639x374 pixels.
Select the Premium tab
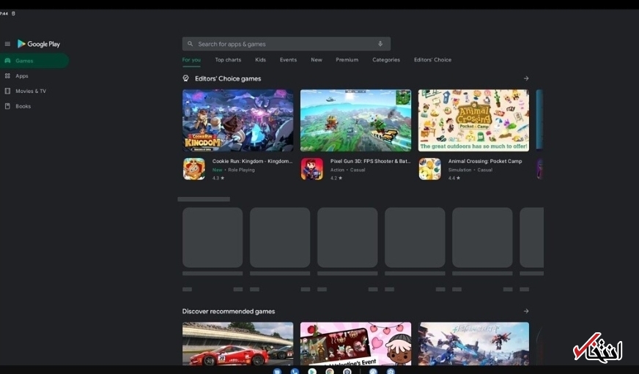point(347,60)
